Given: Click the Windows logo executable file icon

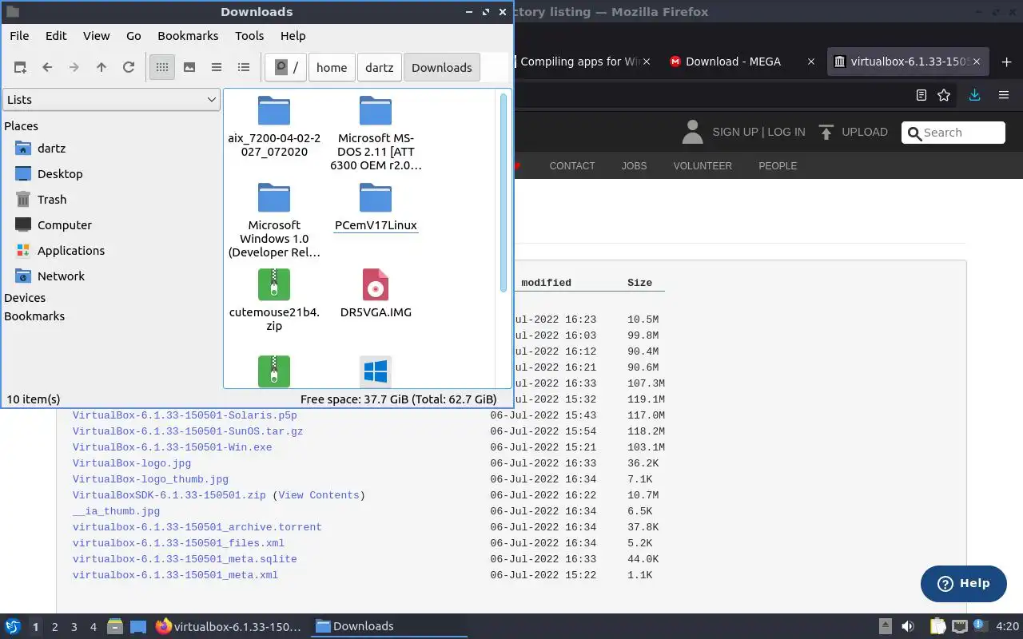Looking at the screenshot, I should [376, 371].
